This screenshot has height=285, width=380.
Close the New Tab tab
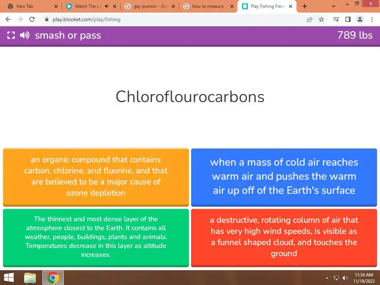[x=56, y=6]
